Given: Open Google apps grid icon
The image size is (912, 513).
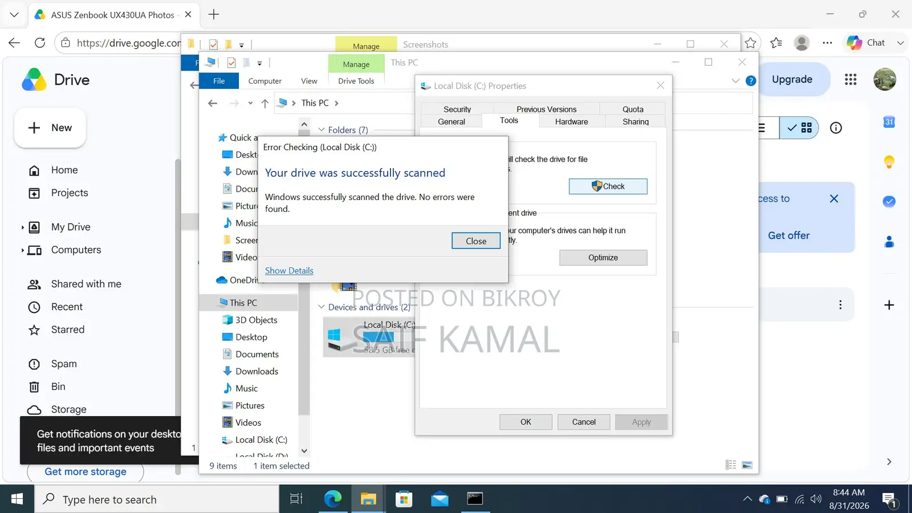Looking at the screenshot, I should (x=850, y=80).
